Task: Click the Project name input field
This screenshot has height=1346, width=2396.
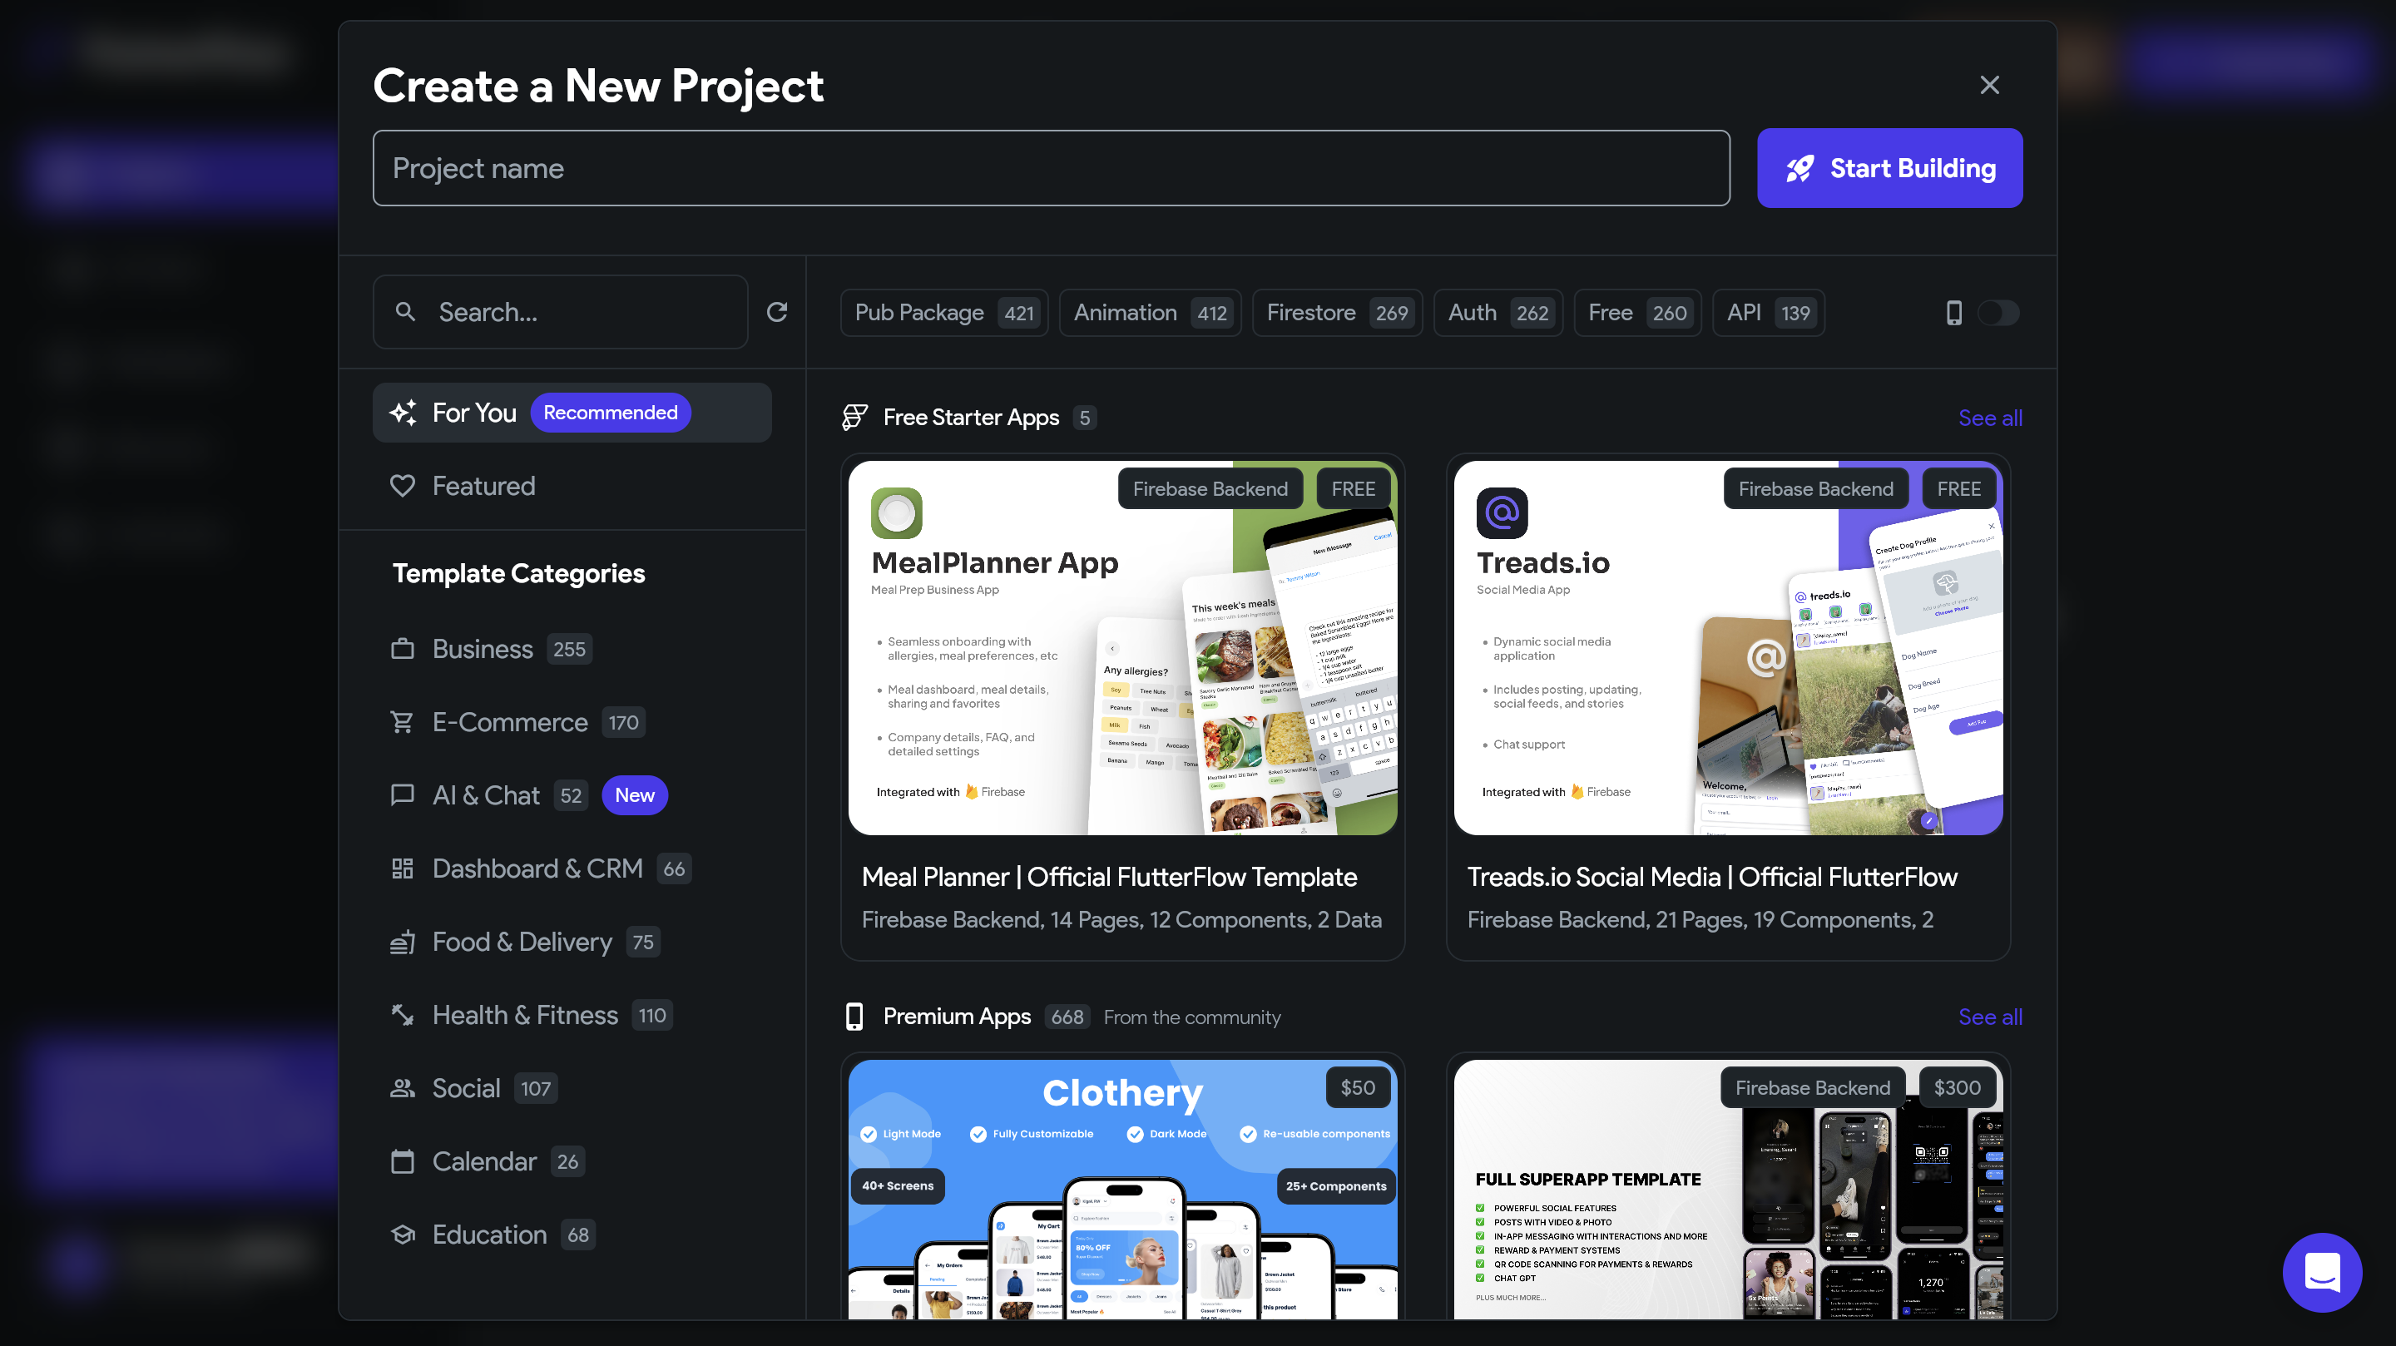Action: click(1051, 168)
